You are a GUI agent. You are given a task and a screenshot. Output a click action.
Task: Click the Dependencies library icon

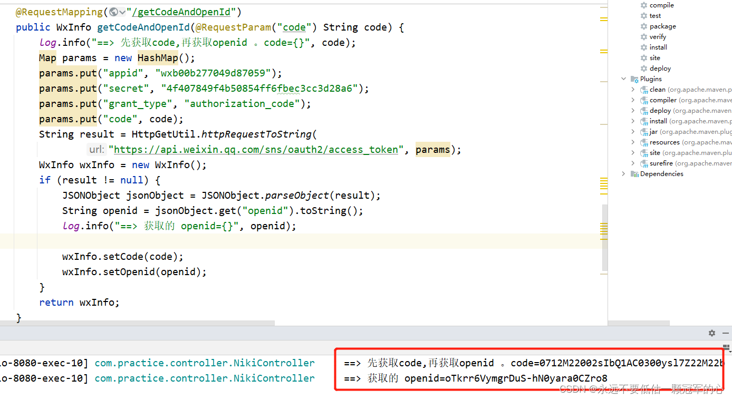tap(634, 174)
